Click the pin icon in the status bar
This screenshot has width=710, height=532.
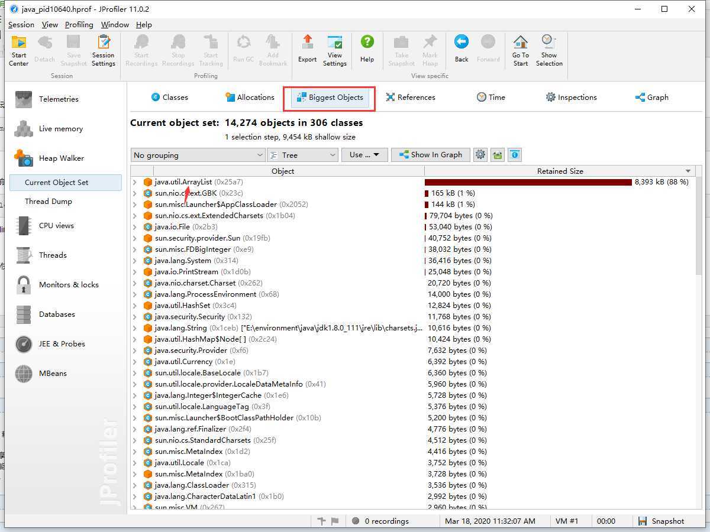coord(321,521)
